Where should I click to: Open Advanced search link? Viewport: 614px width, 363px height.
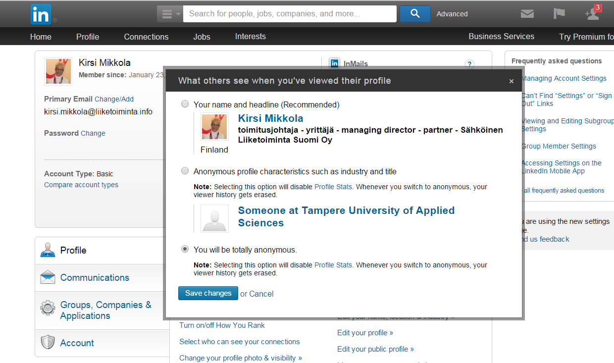(452, 14)
